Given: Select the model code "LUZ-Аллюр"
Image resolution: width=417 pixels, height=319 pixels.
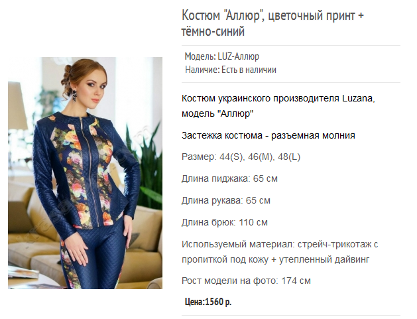Looking at the screenshot, I should [x=238, y=56].
